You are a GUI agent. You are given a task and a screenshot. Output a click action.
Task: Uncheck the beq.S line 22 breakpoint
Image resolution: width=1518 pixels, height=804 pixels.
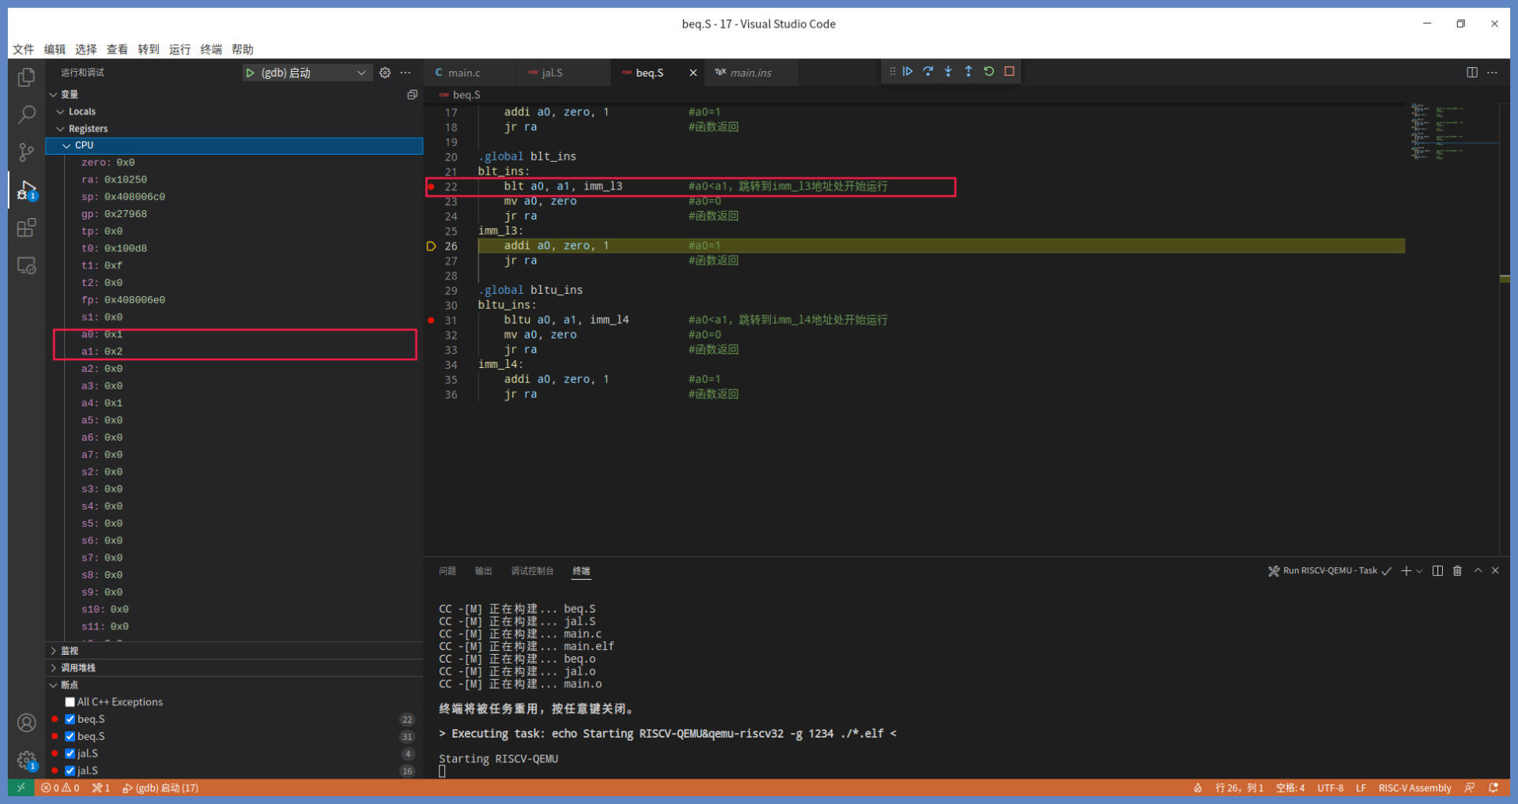pos(70,719)
